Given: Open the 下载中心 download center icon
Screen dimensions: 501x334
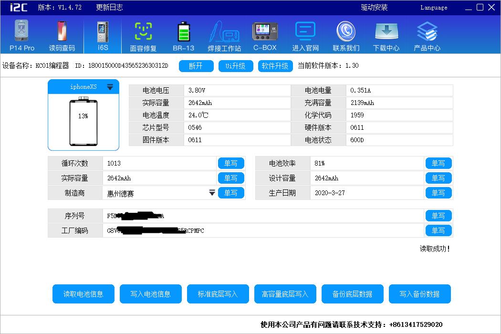Looking at the screenshot, I should 386,31.
